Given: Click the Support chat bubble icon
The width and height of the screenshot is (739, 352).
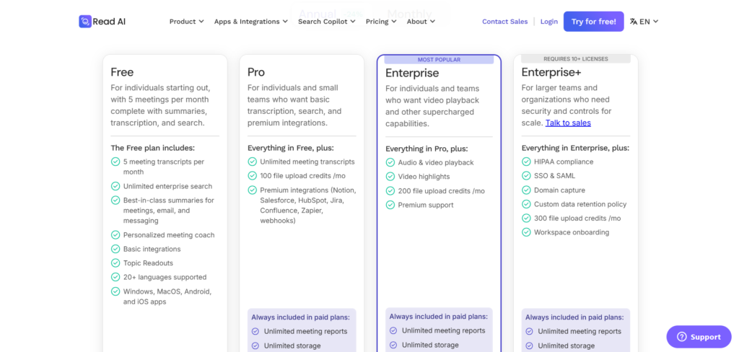Looking at the screenshot, I should (x=681, y=337).
